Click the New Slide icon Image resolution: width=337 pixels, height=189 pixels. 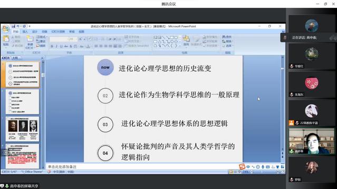click(x=30, y=39)
